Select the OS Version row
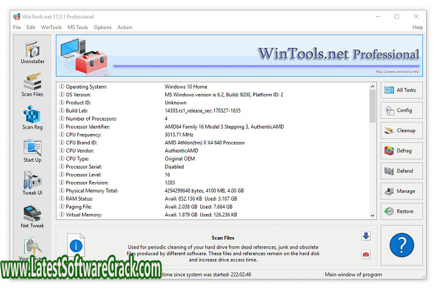Viewport: 437px width, 291px height. tap(213, 95)
